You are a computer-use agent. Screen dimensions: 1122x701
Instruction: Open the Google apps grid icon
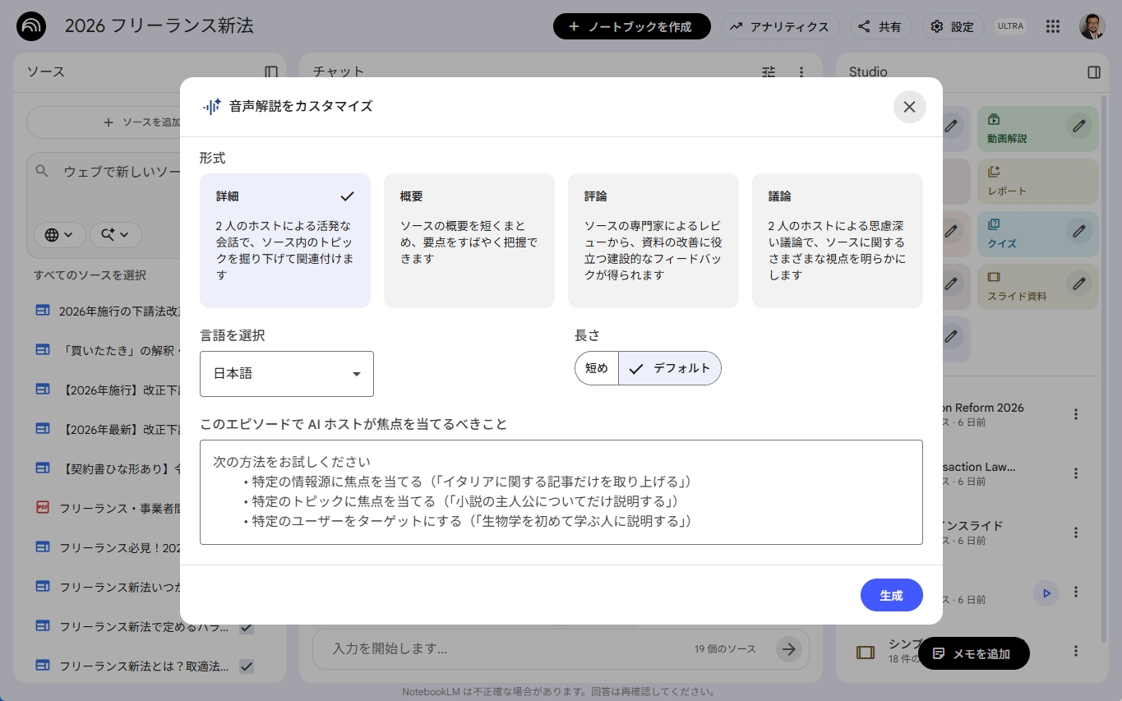pyautogui.click(x=1053, y=26)
